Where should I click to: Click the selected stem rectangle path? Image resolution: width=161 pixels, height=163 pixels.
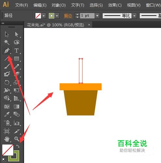tap(81, 71)
